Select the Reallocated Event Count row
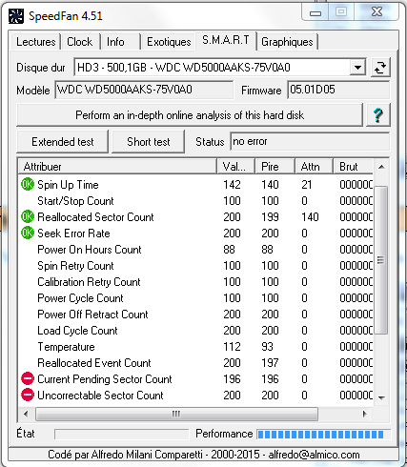Screen dimensions: 407x467 point(196,363)
